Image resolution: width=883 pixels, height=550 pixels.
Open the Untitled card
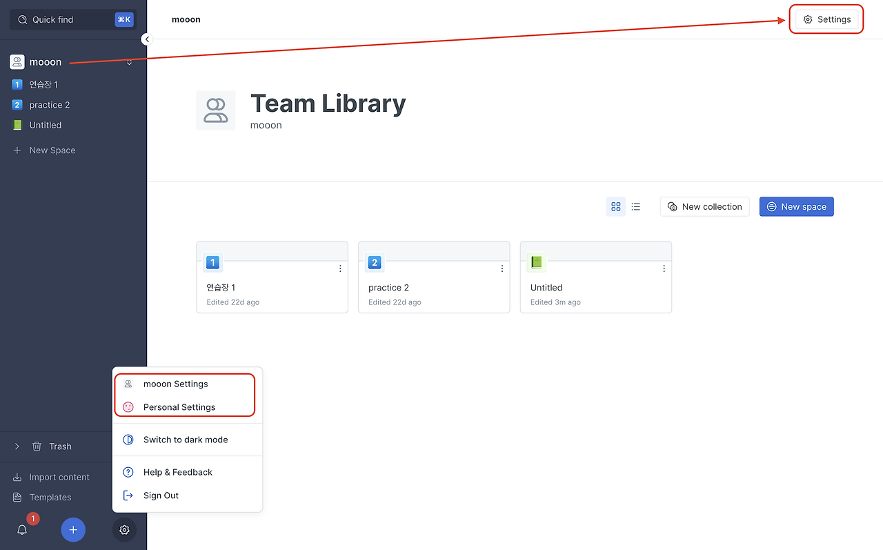[x=596, y=277]
